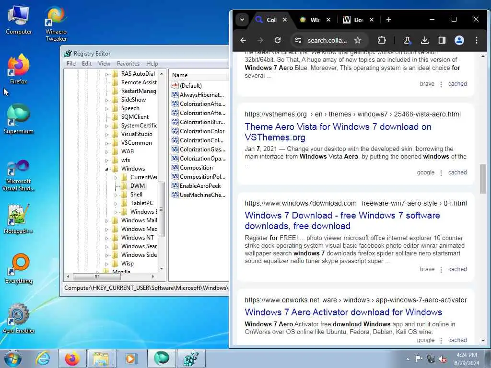Expand the RAS AutoDial registry key

pyautogui.click(x=106, y=74)
